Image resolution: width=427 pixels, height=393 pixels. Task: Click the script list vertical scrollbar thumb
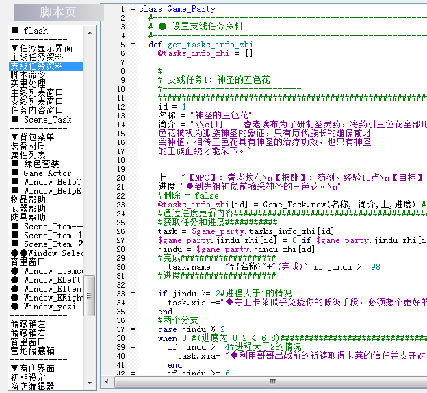click(90, 296)
